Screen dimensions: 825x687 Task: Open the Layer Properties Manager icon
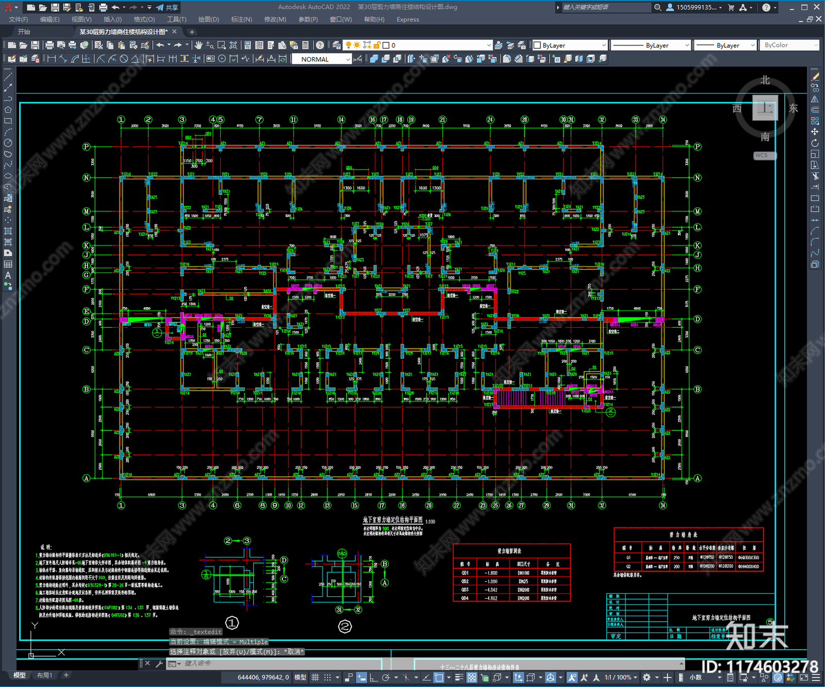click(336, 45)
